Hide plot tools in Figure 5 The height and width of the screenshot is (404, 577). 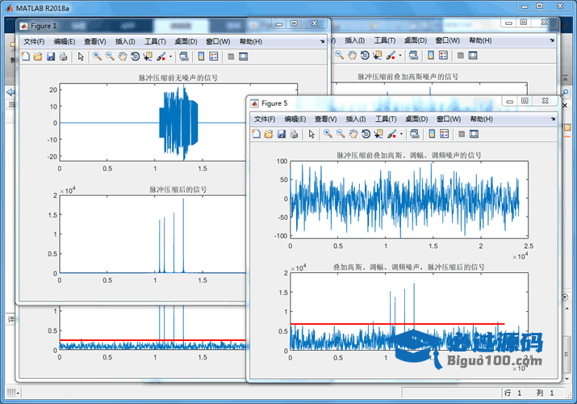click(462, 134)
